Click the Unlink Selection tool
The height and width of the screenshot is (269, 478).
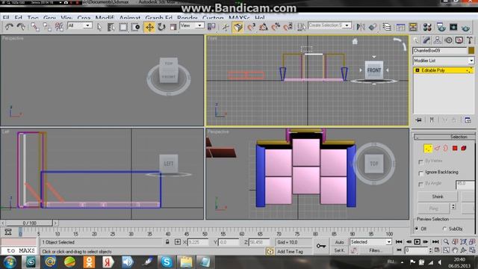point(47,27)
